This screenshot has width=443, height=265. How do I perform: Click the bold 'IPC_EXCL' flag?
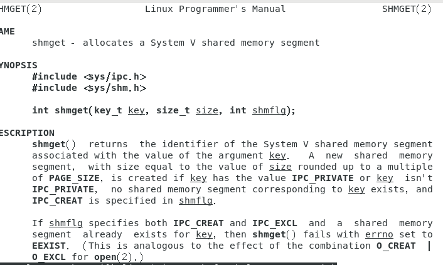pyautogui.click(x=275, y=223)
